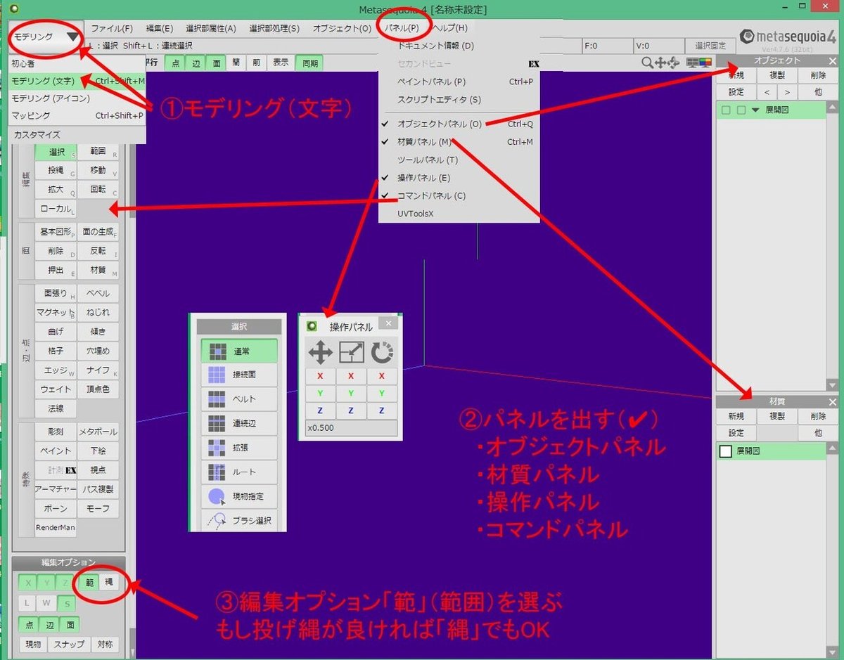Open the 選択部処理(S) menu
This screenshot has height=660, width=844.
[x=274, y=29]
